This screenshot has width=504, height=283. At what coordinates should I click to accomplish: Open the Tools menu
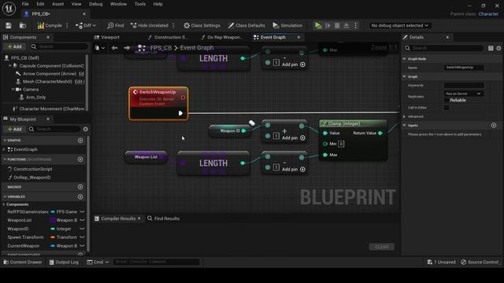[140, 4]
